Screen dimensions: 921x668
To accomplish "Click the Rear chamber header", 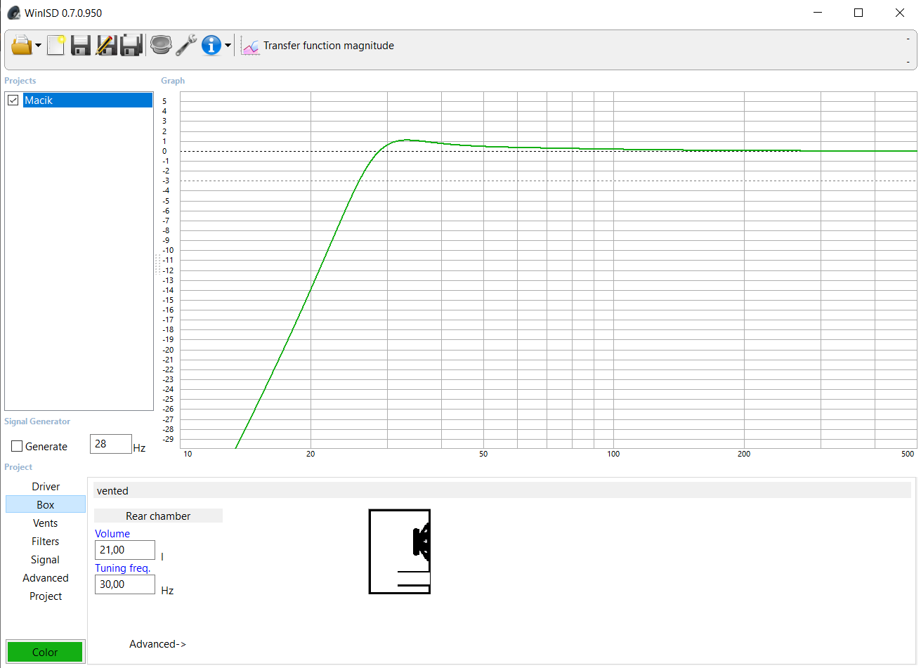I will click(x=158, y=516).
